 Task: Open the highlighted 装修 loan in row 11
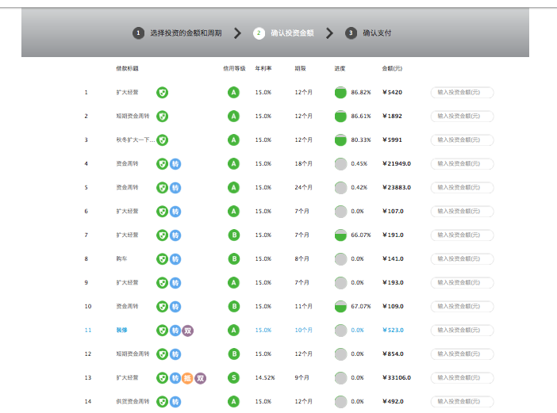tap(121, 331)
